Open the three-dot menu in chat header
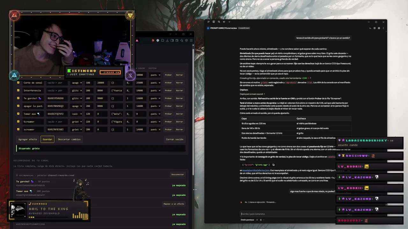 383,28
